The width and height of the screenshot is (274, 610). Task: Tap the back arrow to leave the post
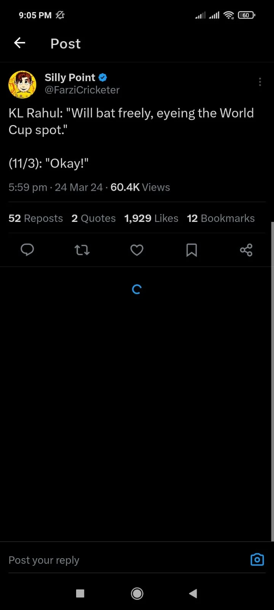coord(20,43)
